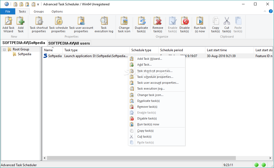Choose Add Task... from context menu
274x168 pixels.
(156, 65)
